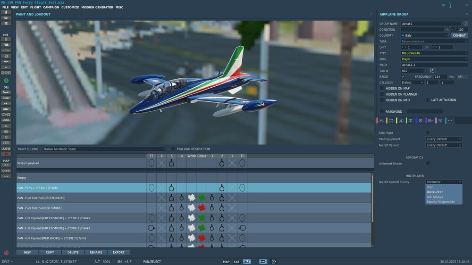Toggle the Hidden on Planner checkbox
Image resolution: width=472 pixels, height=265 pixels.
[382, 94]
